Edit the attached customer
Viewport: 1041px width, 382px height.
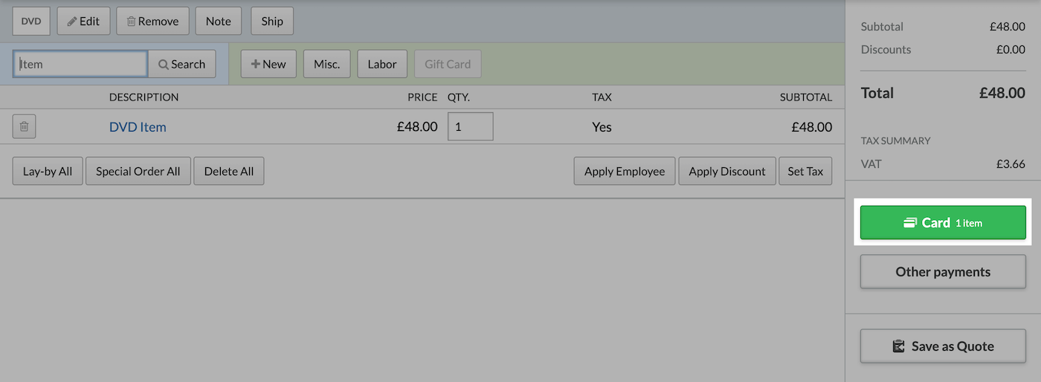pyautogui.click(x=83, y=22)
